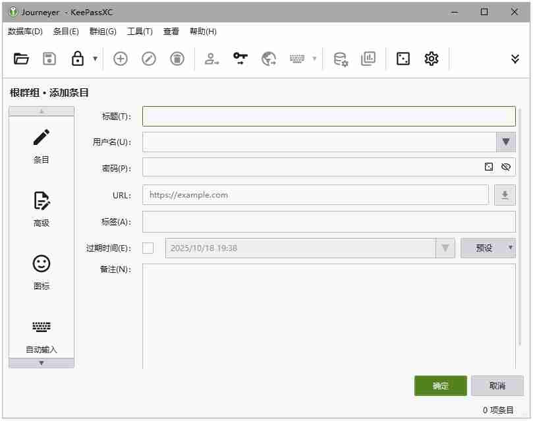The image size is (533, 421).
Task: Open the password generator dice icon
Action: (405, 59)
